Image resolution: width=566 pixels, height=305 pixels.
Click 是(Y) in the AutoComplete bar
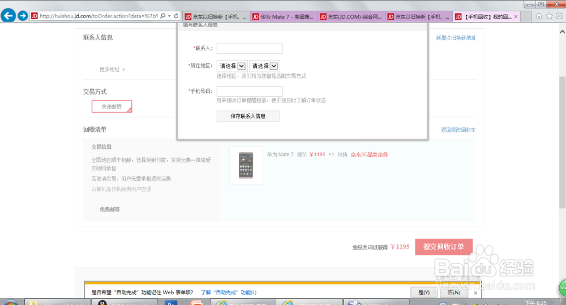(423, 293)
